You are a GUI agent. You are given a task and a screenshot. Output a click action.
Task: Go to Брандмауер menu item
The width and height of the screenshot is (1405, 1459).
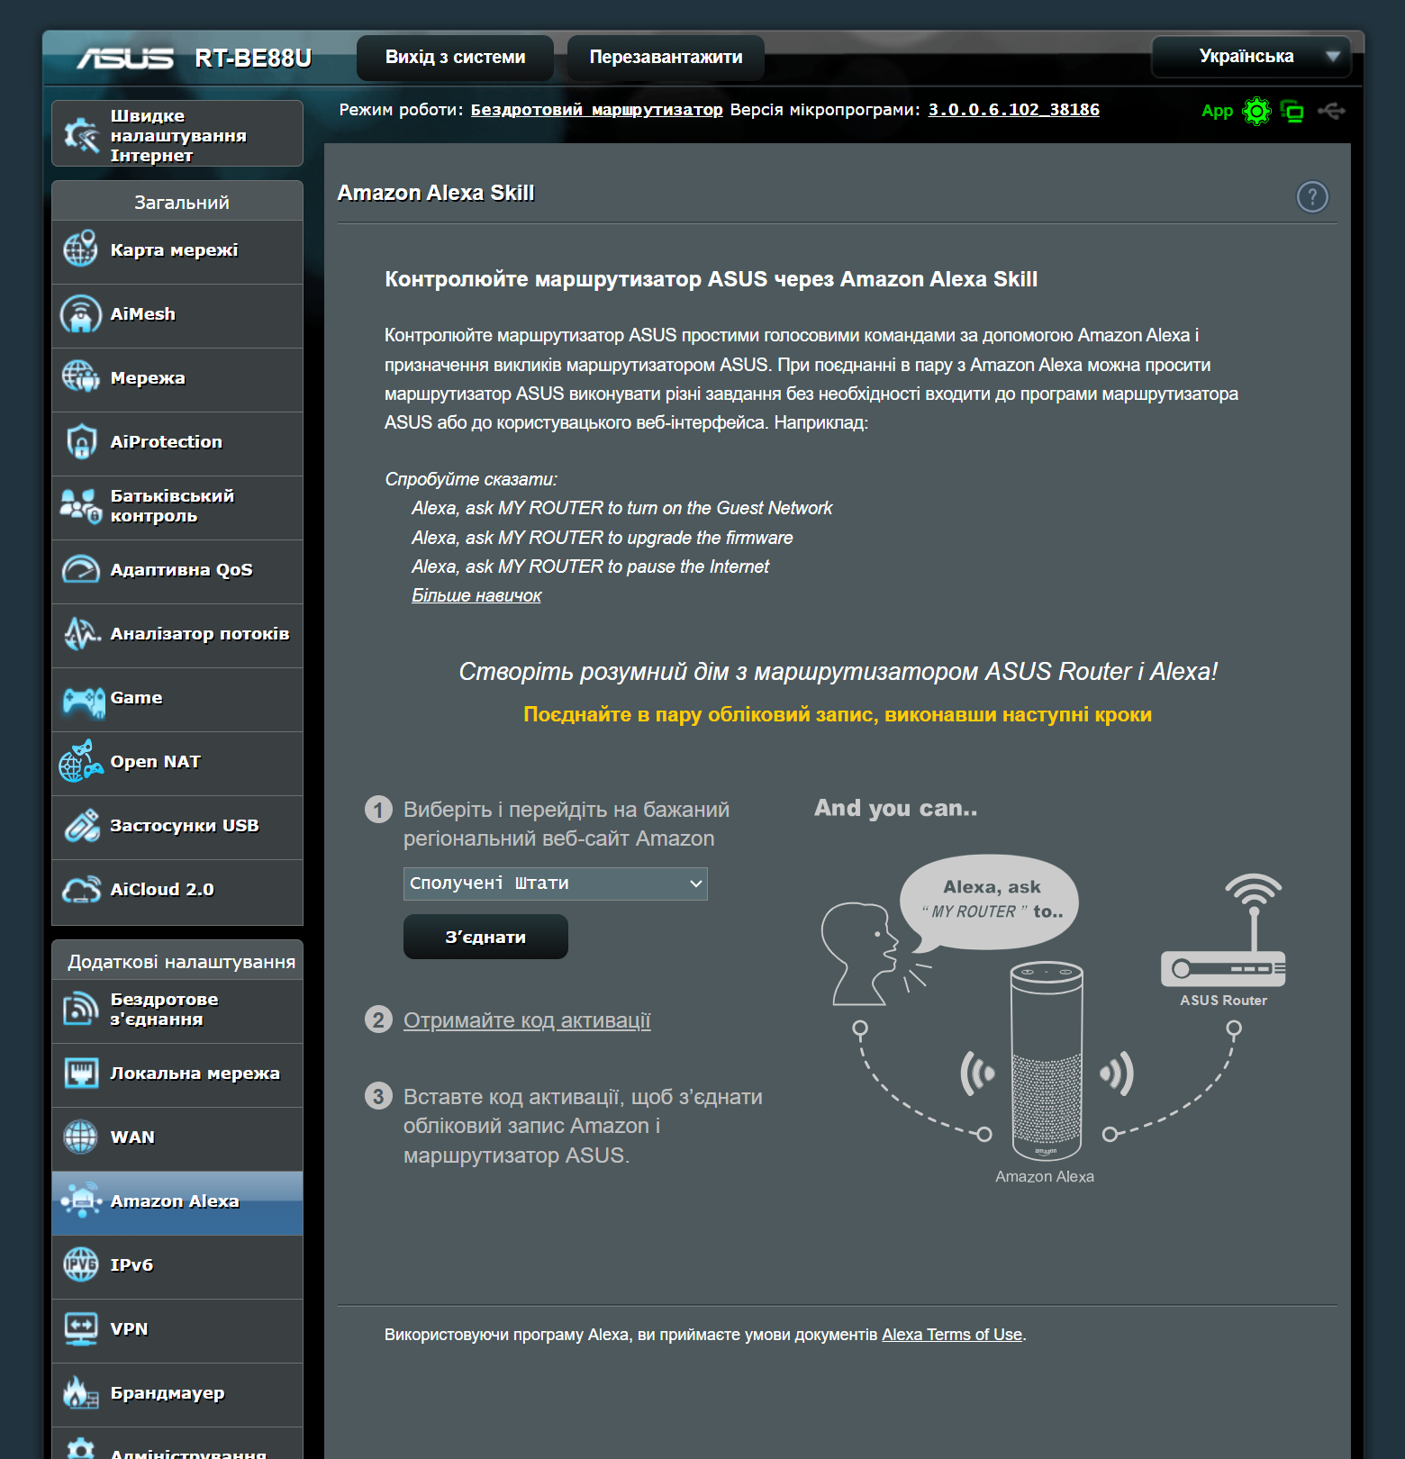click(177, 1393)
